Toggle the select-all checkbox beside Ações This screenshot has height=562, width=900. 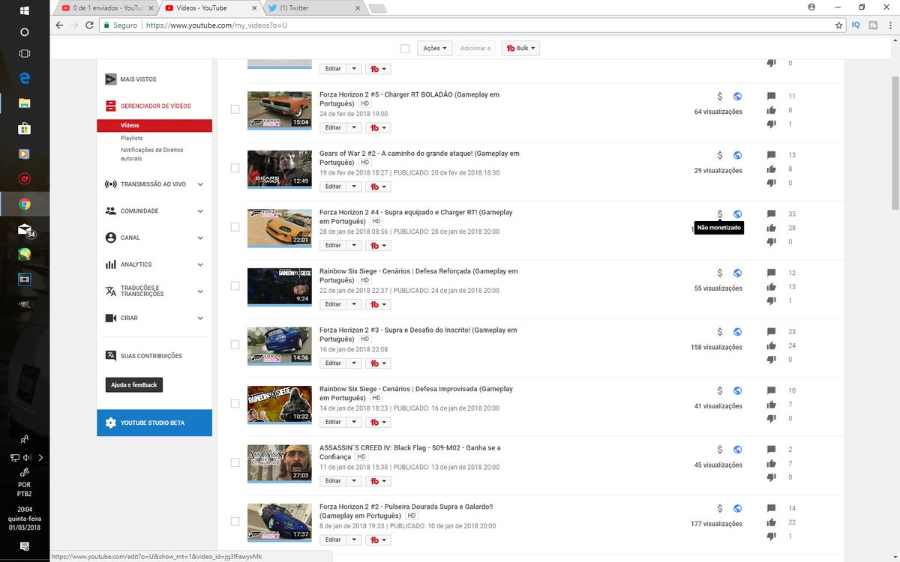(405, 48)
